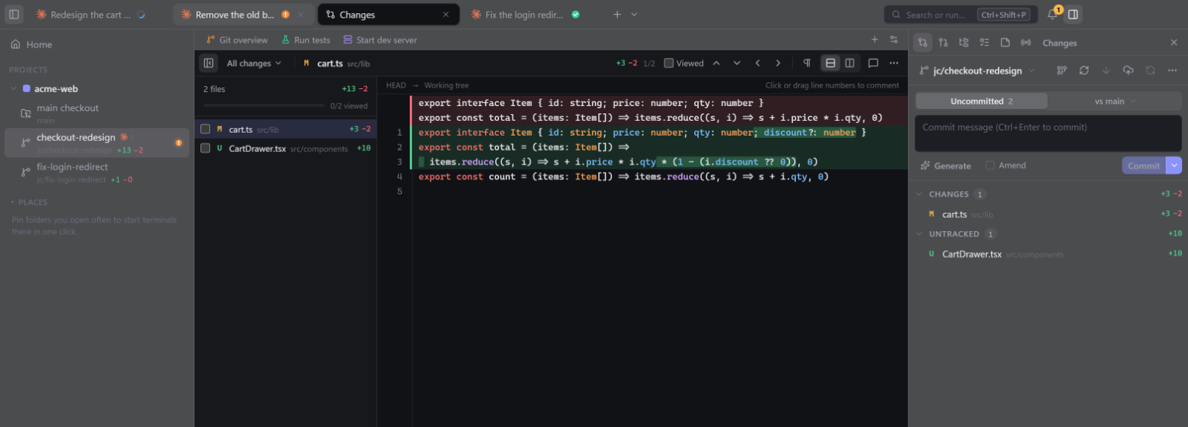Open the new-tab options chevron
1188x427 pixels.
634,14
